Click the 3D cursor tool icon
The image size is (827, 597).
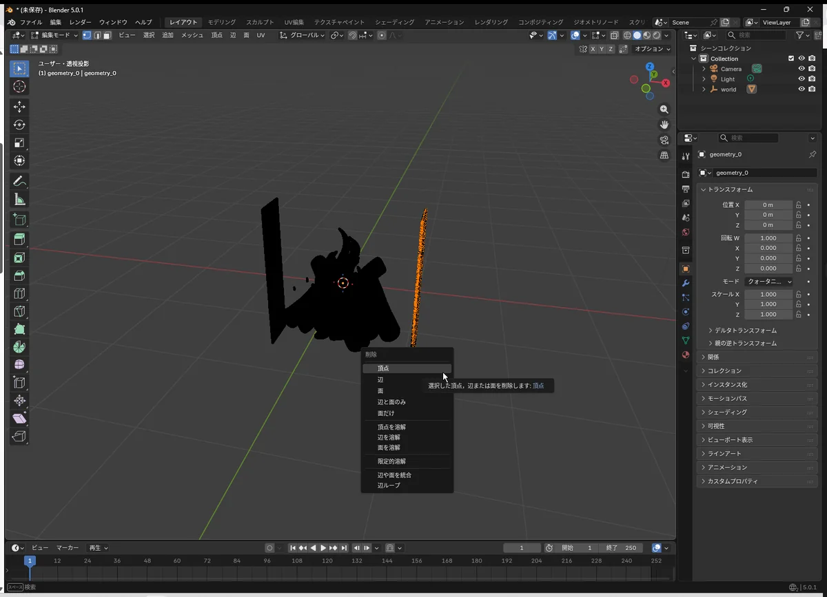pyautogui.click(x=19, y=86)
